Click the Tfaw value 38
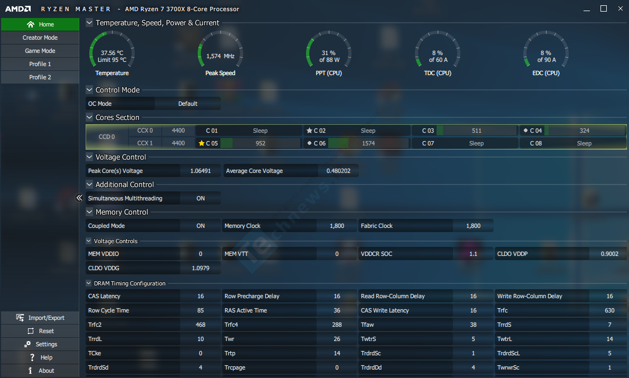 pyautogui.click(x=474, y=325)
